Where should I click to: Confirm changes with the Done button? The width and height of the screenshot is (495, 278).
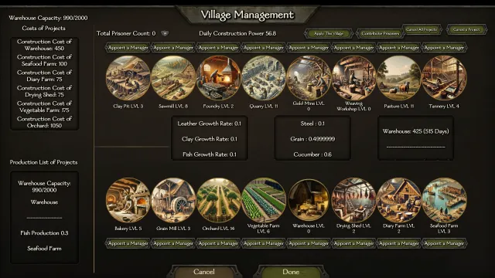pos(291,272)
